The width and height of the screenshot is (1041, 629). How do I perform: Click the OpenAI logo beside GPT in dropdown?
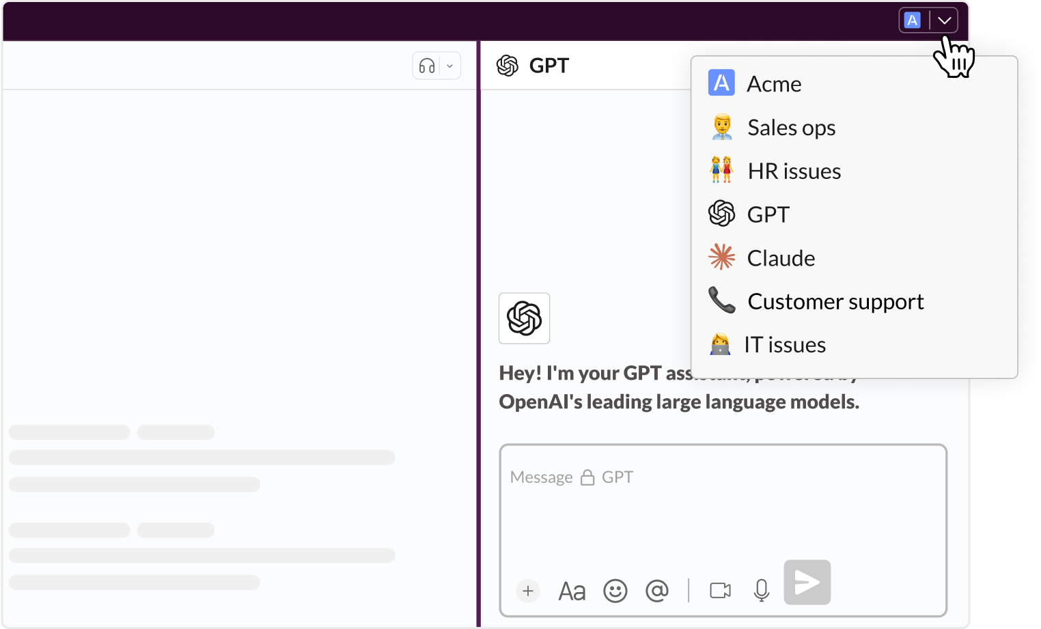tap(721, 214)
